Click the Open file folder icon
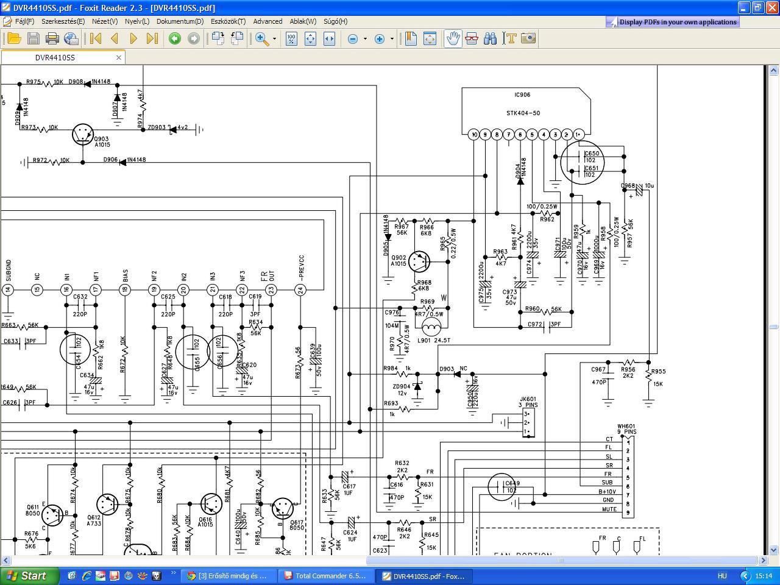Image resolution: width=780 pixels, height=585 pixels. pyautogui.click(x=14, y=38)
